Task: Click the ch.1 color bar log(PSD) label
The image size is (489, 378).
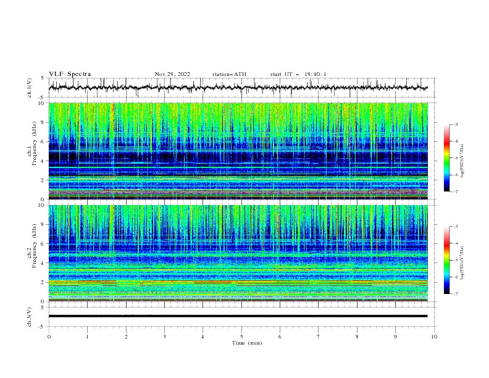Action: click(x=462, y=161)
